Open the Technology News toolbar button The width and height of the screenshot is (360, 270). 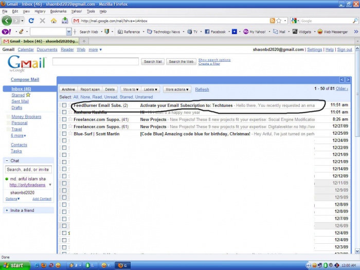coord(164,32)
